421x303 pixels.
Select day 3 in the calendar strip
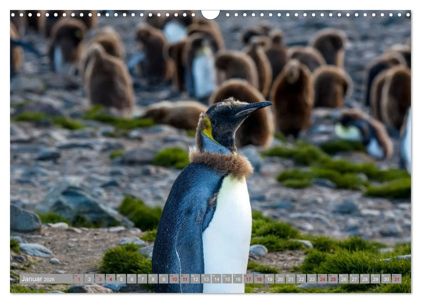[100, 279]
